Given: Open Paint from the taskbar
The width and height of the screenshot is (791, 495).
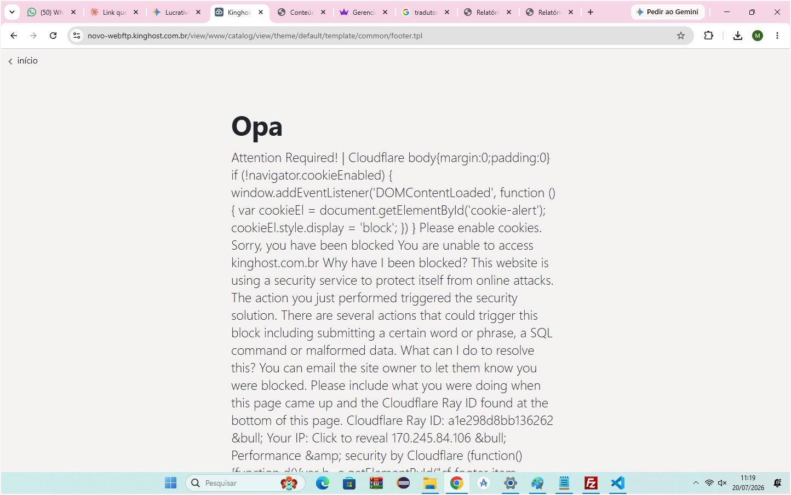Looking at the screenshot, I should coord(537,483).
